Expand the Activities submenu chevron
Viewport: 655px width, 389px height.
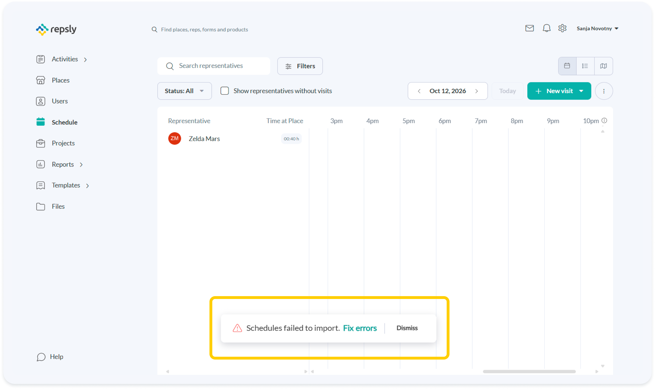85,59
